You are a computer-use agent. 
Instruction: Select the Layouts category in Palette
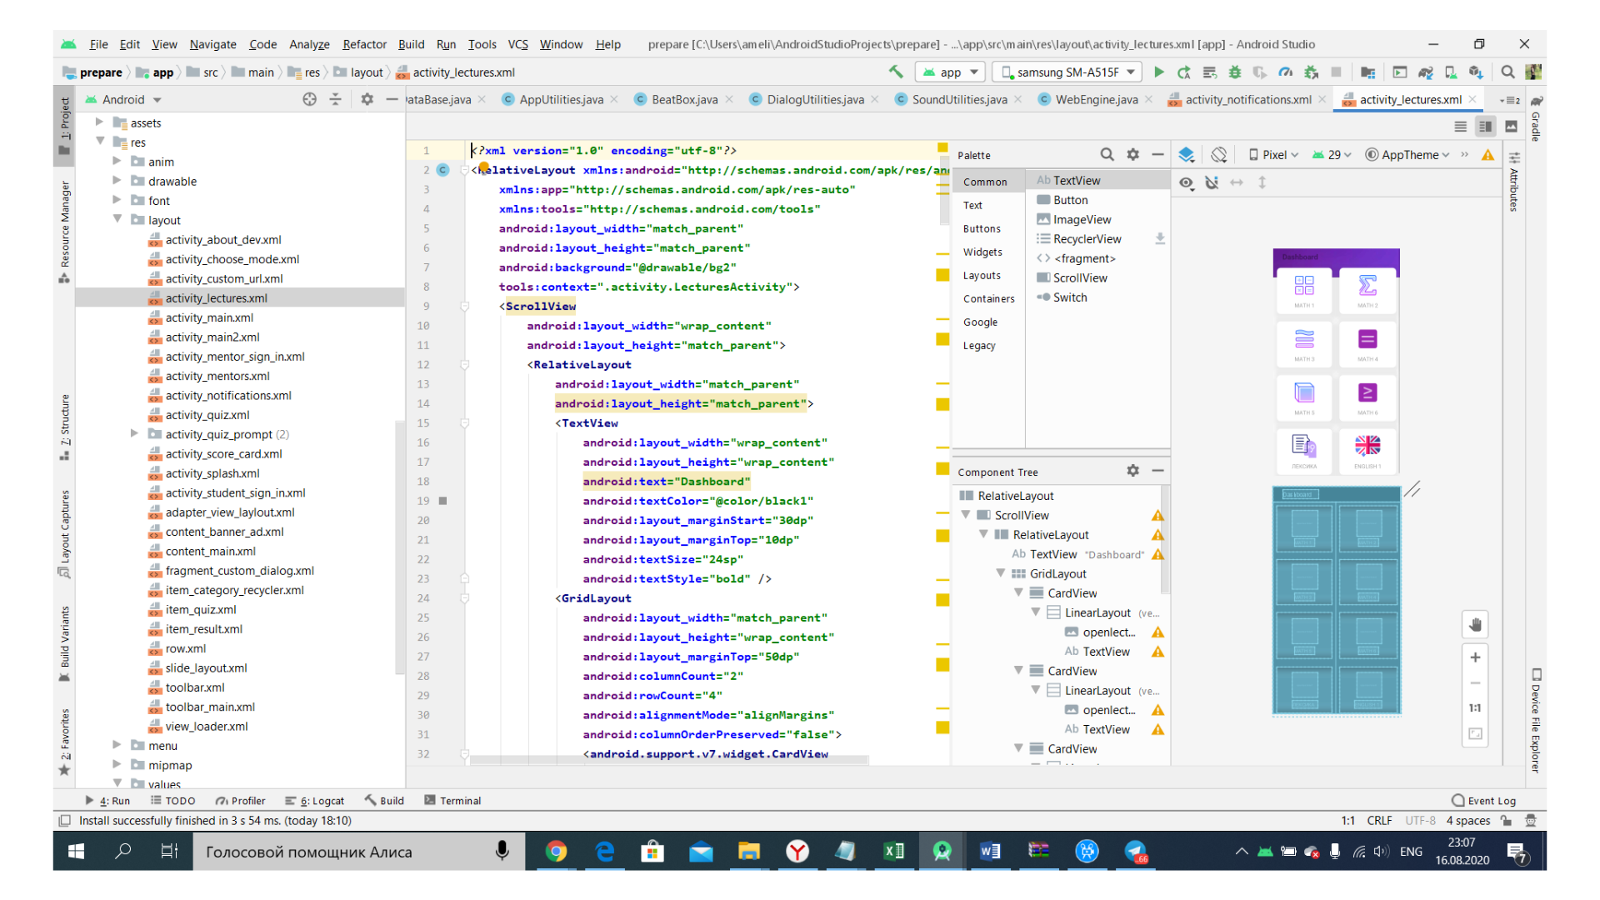[982, 276]
